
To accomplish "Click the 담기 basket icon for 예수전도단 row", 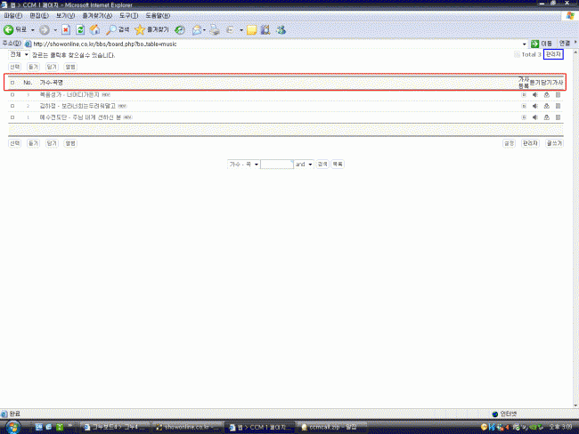I will click(x=547, y=117).
